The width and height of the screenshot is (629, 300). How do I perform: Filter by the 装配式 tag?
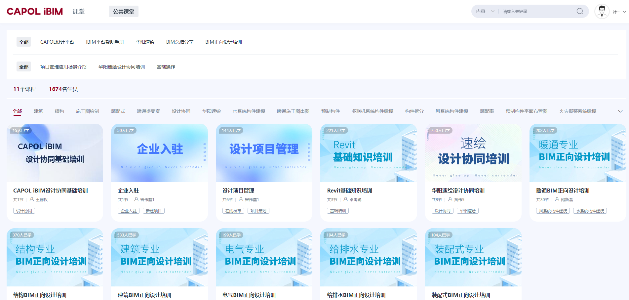118,111
